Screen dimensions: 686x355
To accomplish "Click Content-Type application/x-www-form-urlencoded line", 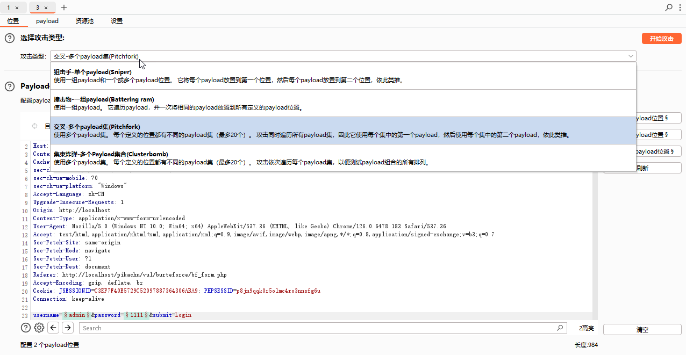I will tap(109, 218).
